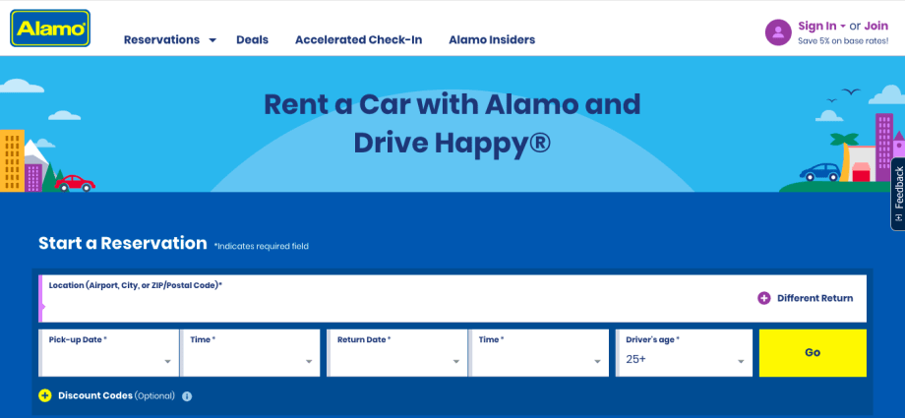The image size is (905, 418).
Task: Open the pick-up Time dropdown
Action: pyautogui.click(x=251, y=353)
